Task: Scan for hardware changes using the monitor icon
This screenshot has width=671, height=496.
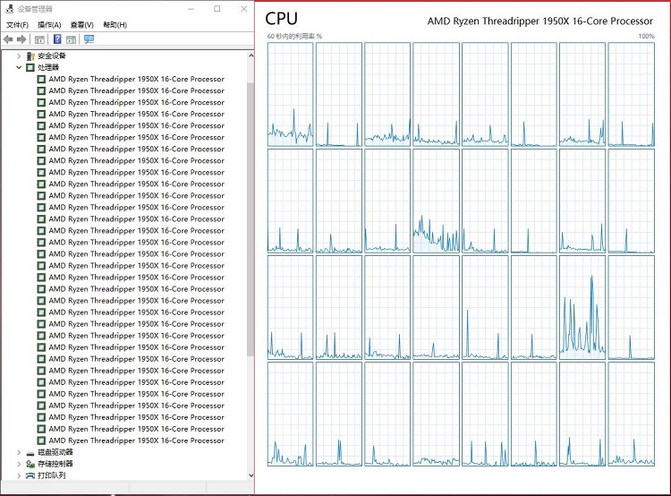Action: click(x=89, y=39)
